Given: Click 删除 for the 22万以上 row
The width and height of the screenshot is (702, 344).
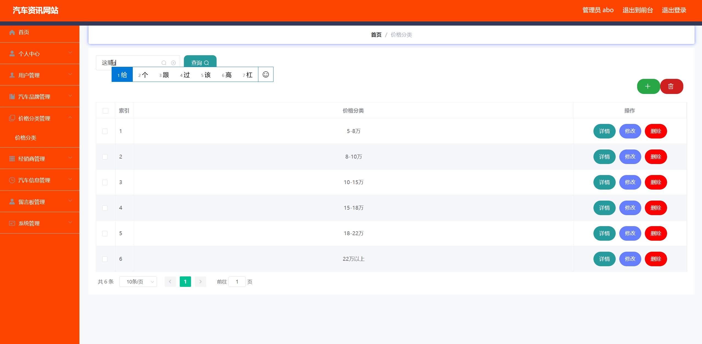Looking at the screenshot, I should tap(656, 259).
